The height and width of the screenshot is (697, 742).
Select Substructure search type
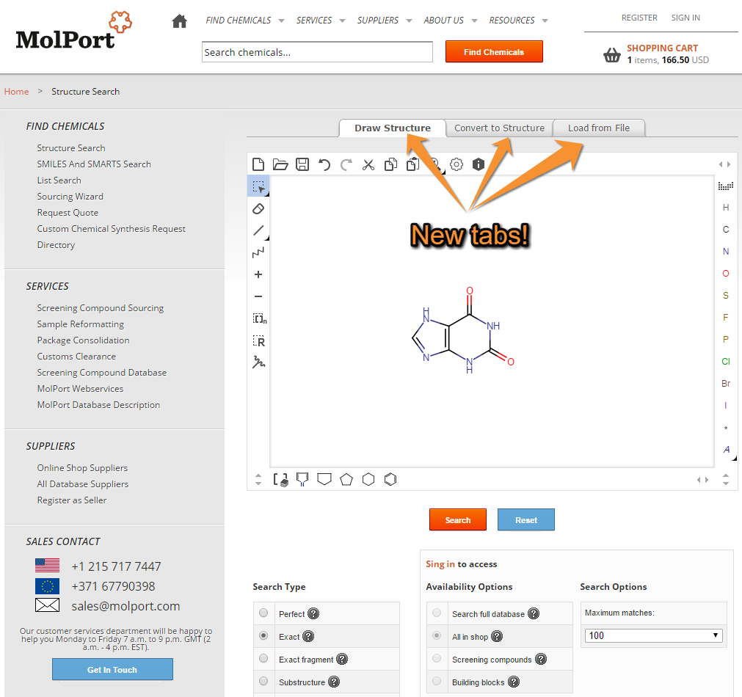coord(263,682)
